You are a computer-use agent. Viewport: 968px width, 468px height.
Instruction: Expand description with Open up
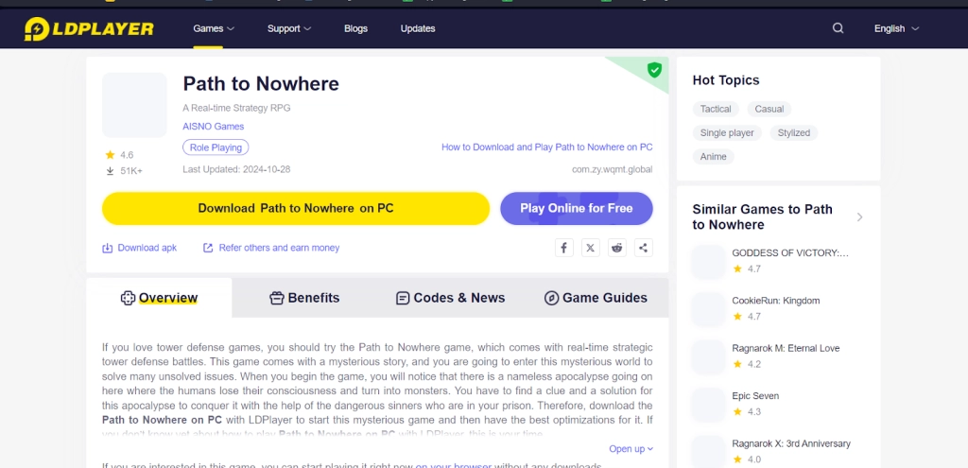point(631,449)
